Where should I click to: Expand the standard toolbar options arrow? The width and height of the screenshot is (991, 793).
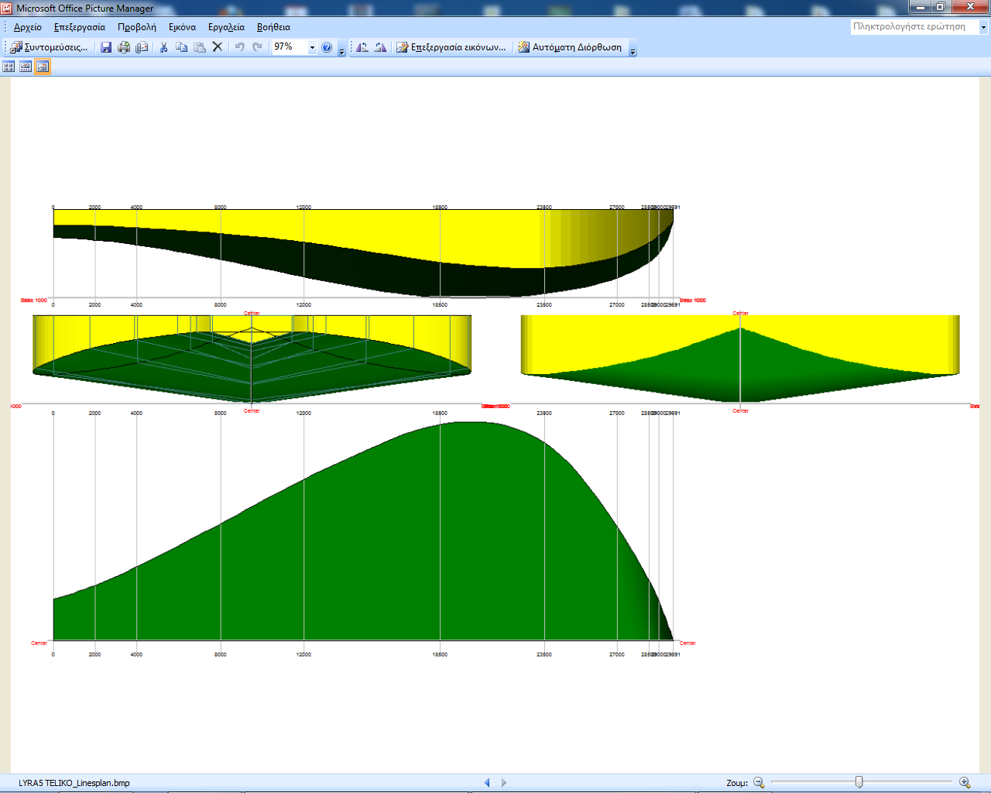(x=341, y=51)
